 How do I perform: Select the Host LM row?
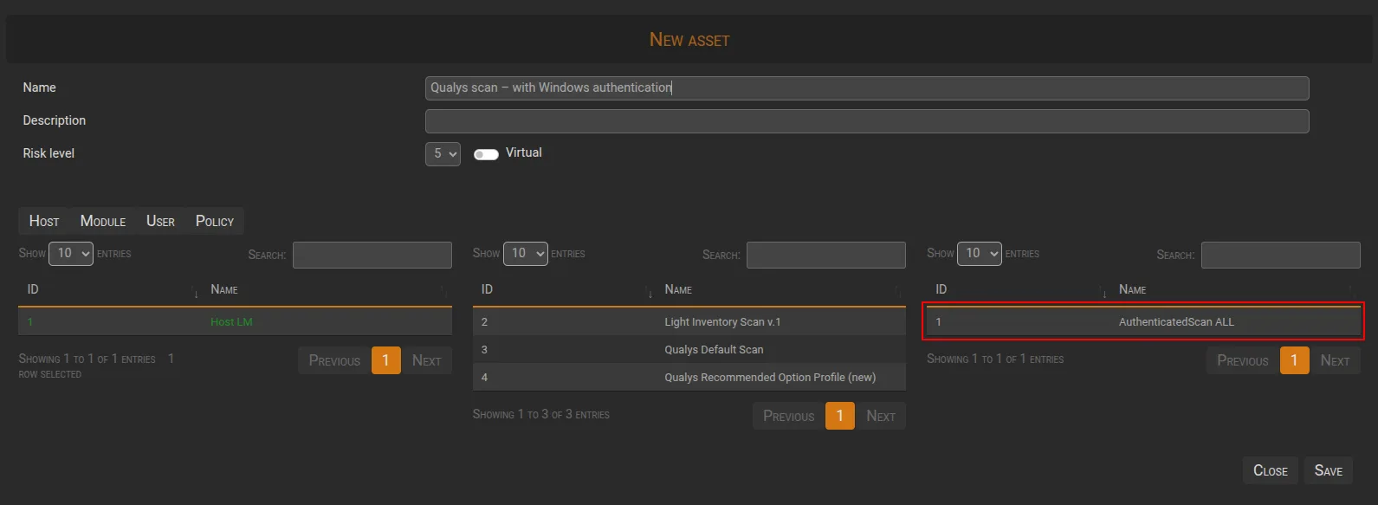[234, 322]
